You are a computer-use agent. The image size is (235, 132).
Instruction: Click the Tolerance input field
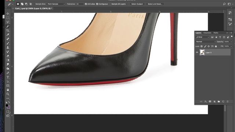[80, 4]
